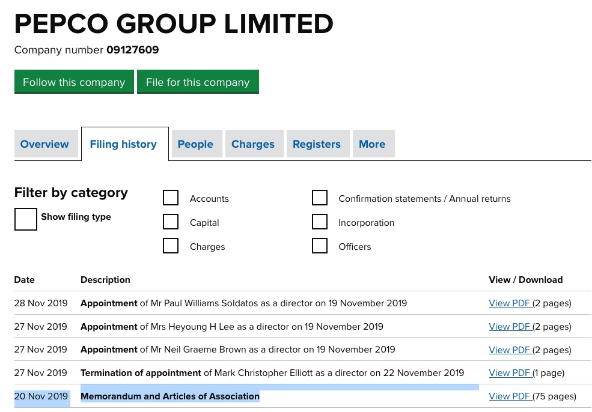Image resolution: width=592 pixels, height=412 pixels.
Task: View PDF of Paul Williams Soldatos appointment
Action: [508, 303]
